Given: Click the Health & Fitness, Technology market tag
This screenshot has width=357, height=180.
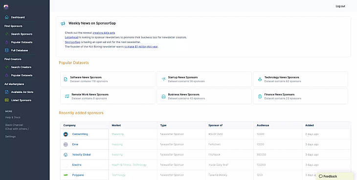Looking at the screenshot, I should pos(129,165).
